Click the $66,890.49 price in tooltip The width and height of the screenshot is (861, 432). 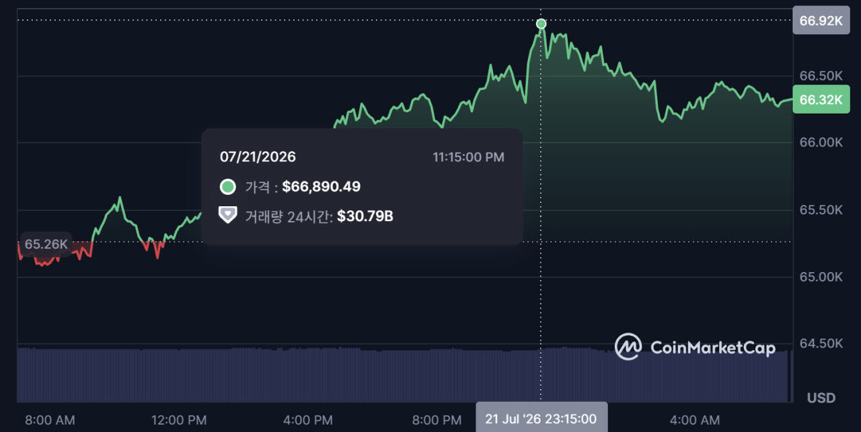[322, 187]
